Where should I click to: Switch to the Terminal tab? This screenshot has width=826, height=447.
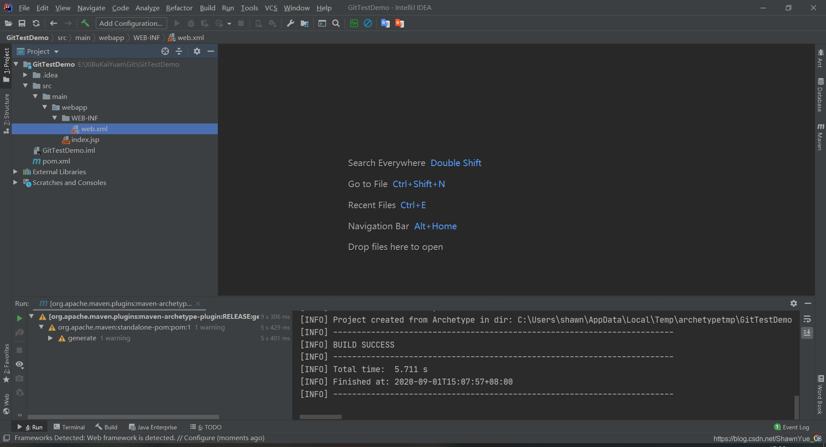point(69,427)
